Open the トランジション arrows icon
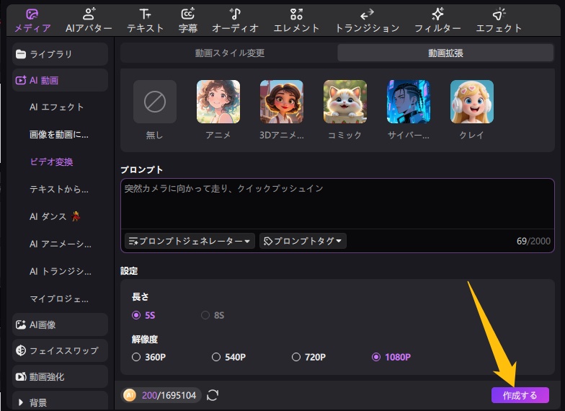The height and width of the screenshot is (411, 565). tap(367, 14)
